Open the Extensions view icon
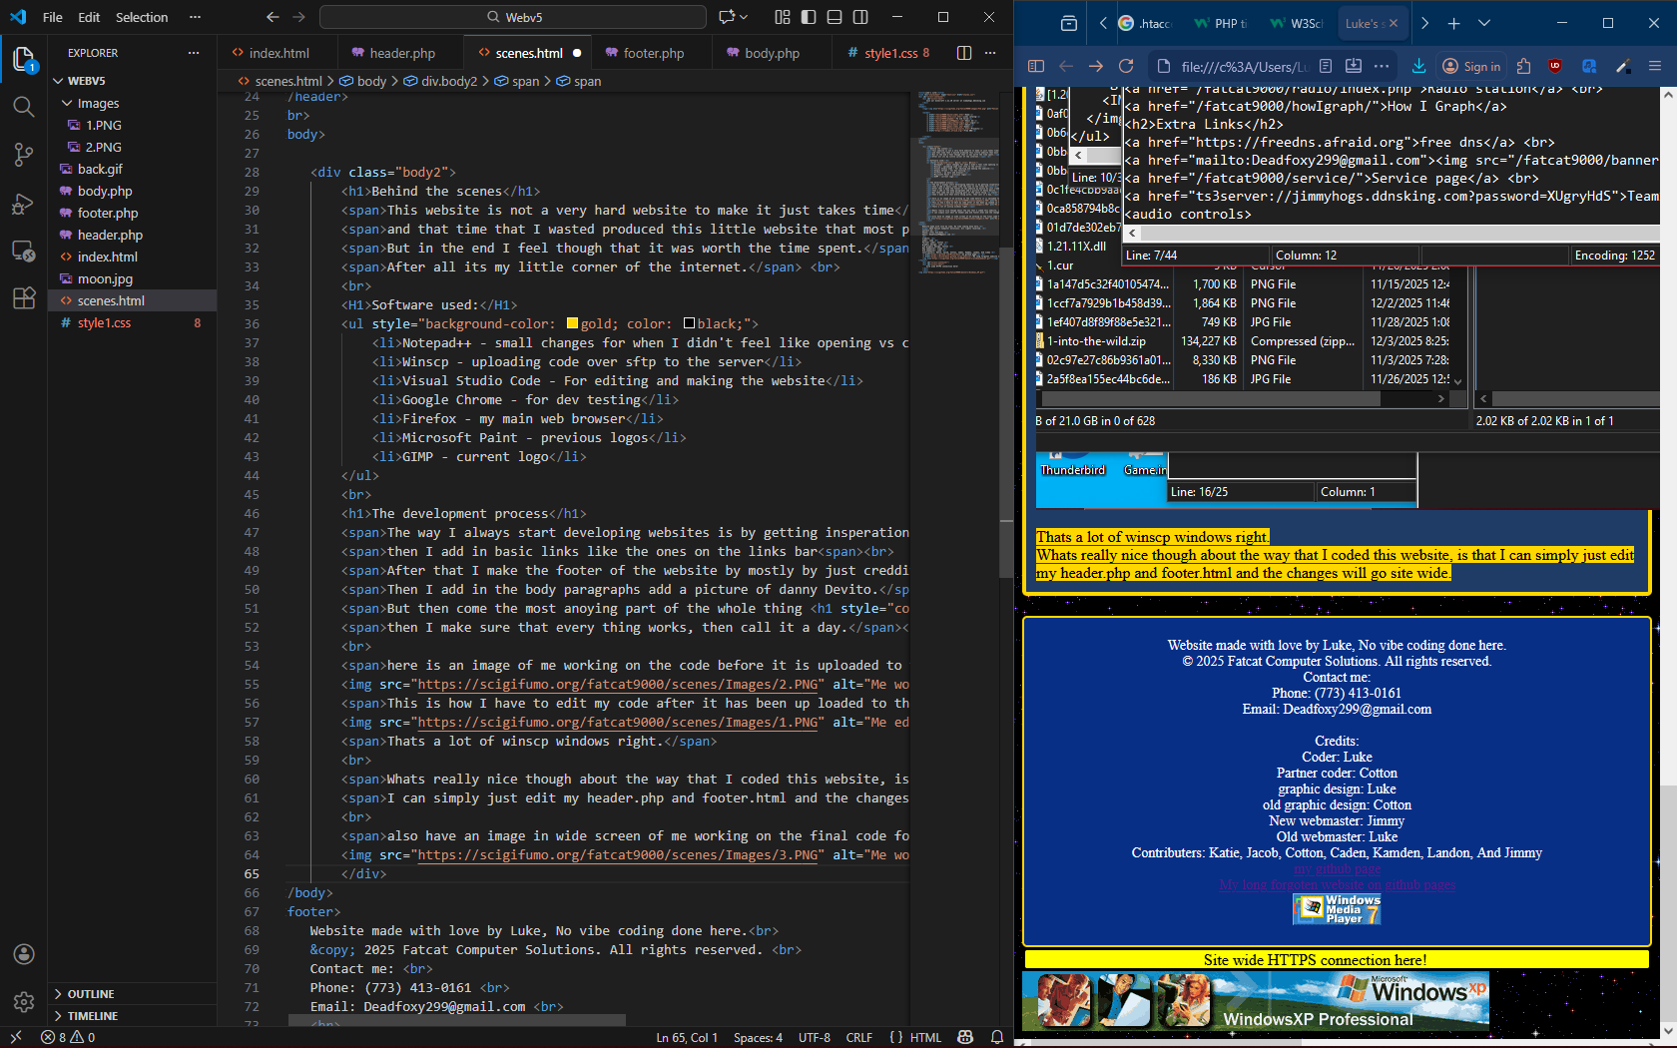The image size is (1677, 1048). (x=24, y=298)
